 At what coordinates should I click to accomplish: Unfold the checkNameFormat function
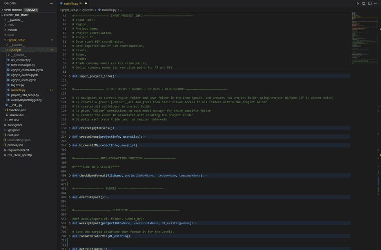point(70,176)
